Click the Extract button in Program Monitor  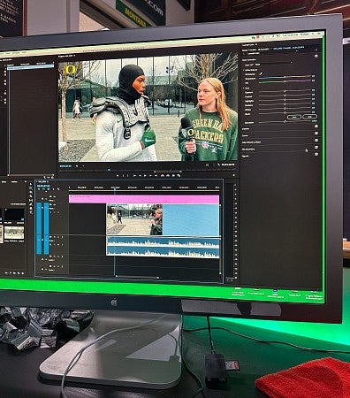pyautogui.click(x=168, y=176)
